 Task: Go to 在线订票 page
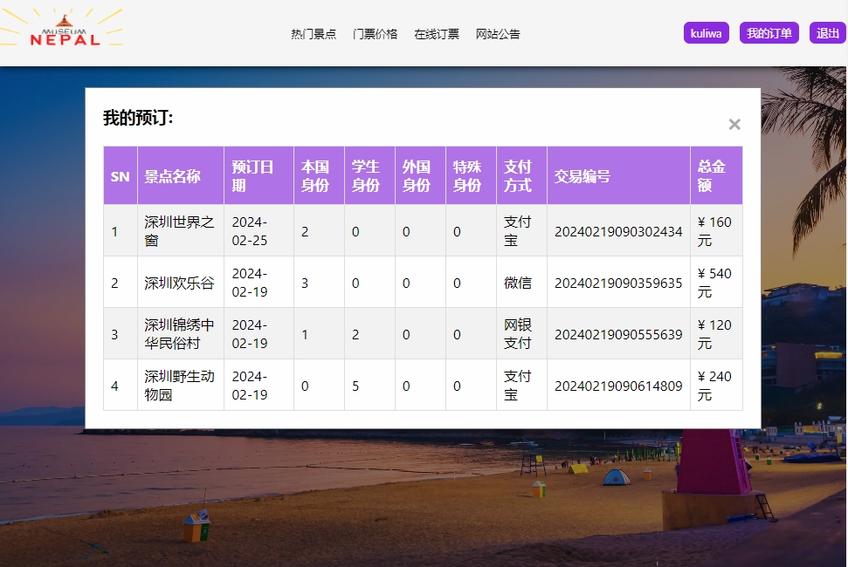437,34
